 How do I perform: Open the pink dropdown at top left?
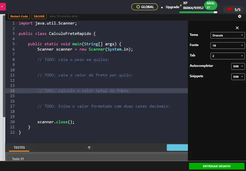pyautogui.click(x=3, y=7)
